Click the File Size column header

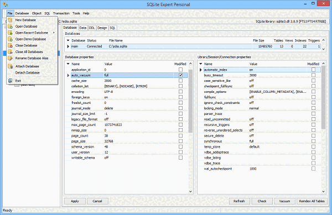(258, 40)
